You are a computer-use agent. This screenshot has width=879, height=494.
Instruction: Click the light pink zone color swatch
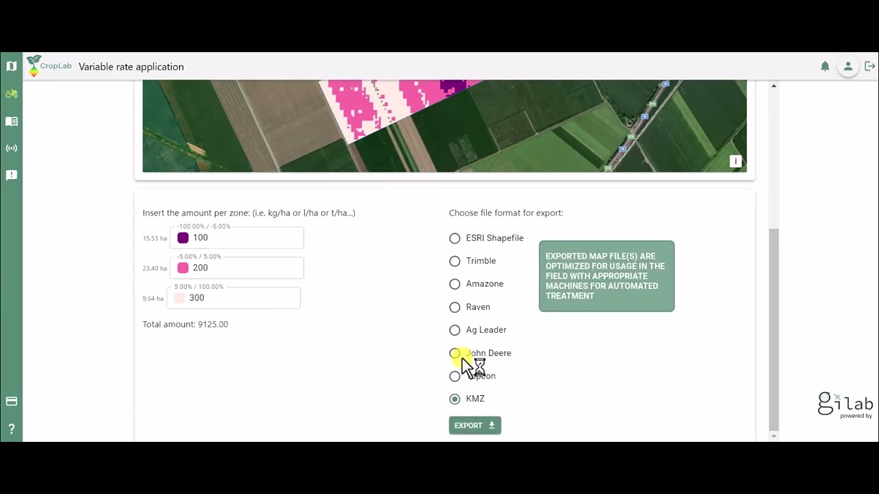pyautogui.click(x=179, y=298)
